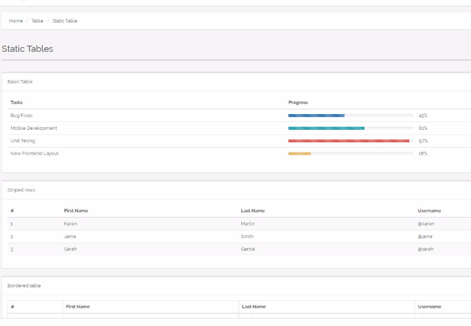Click the 97% progress label

(x=423, y=141)
